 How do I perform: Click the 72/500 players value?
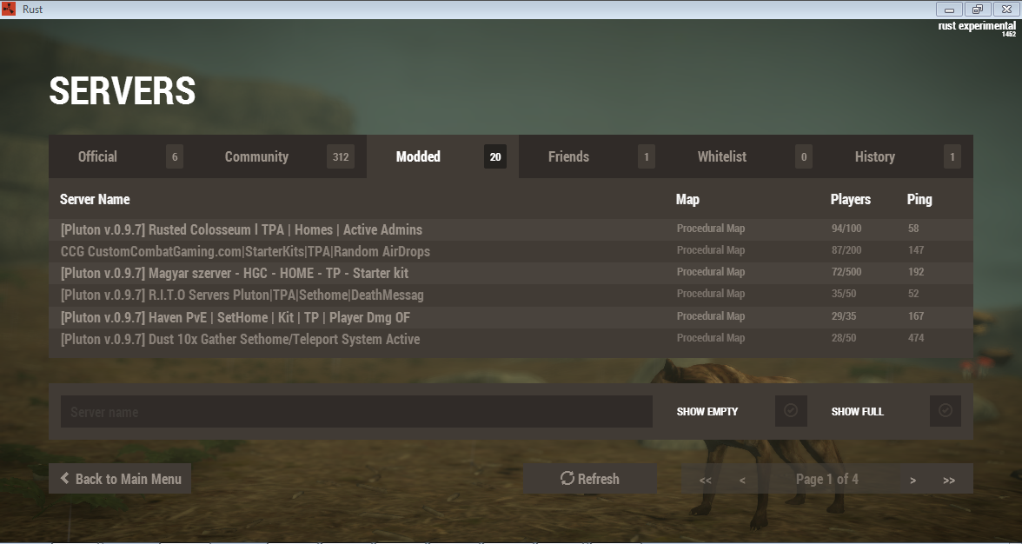[x=846, y=272]
